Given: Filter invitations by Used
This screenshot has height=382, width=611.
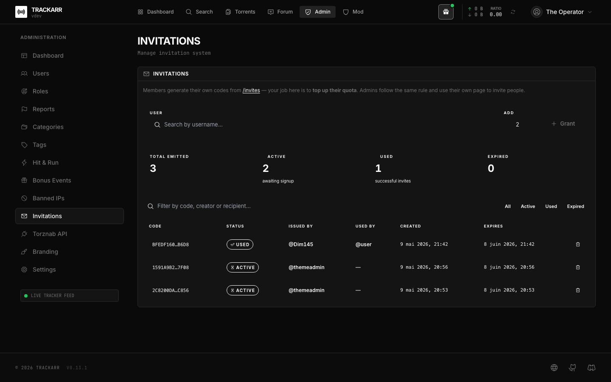Looking at the screenshot, I should pos(551,206).
